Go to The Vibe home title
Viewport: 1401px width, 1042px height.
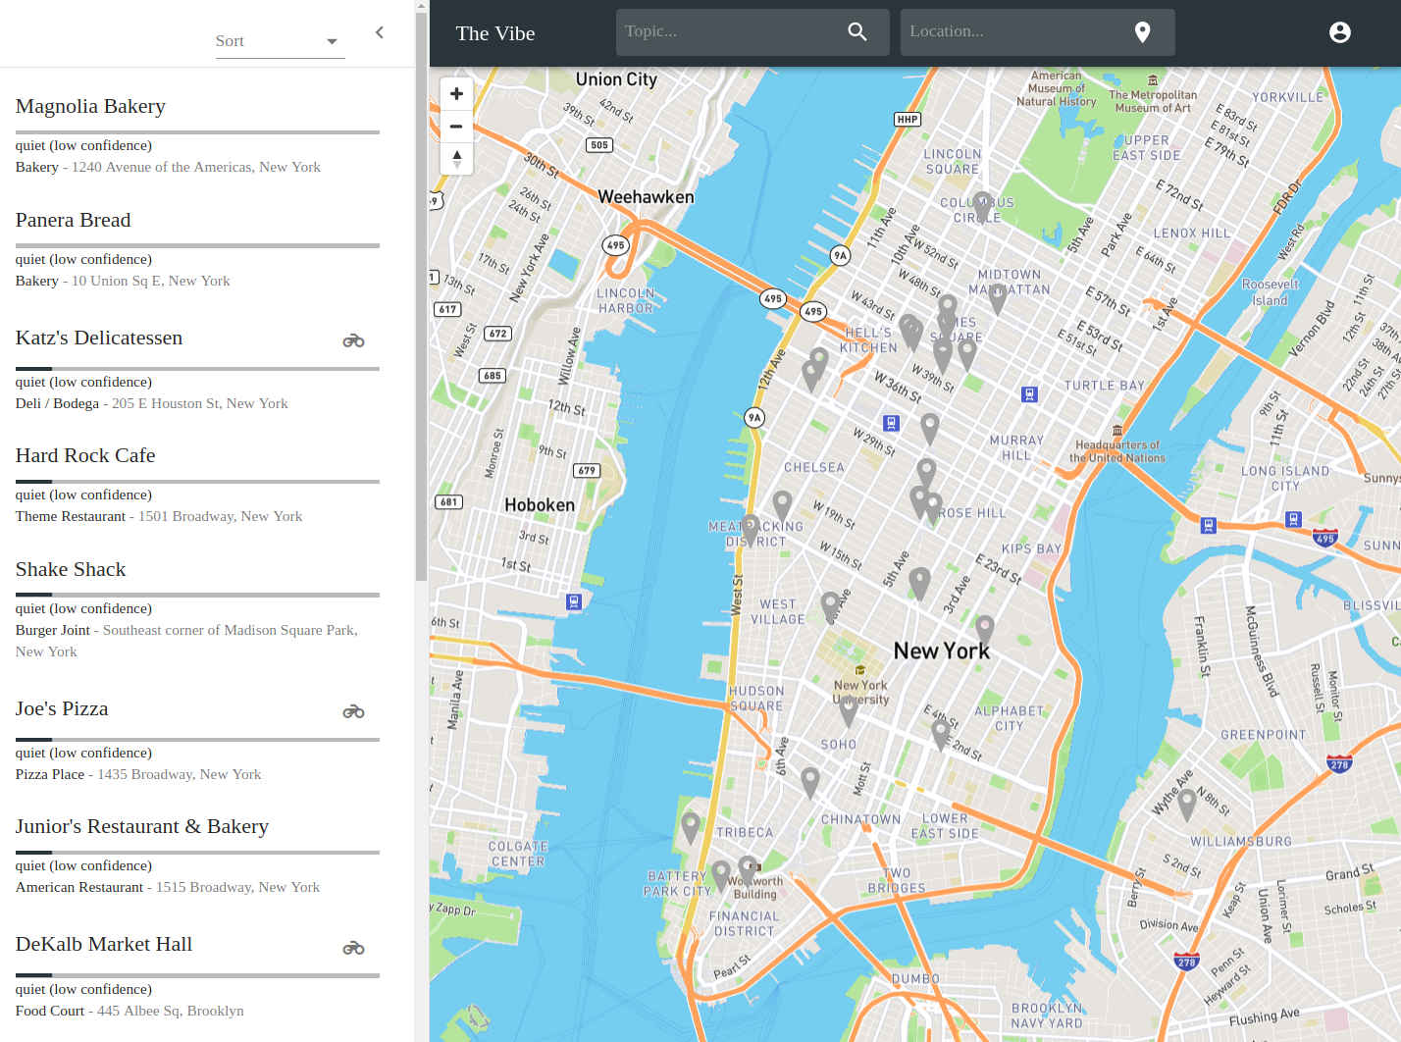point(495,33)
